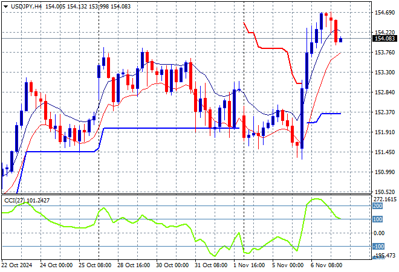Click the 22 Oct 2024 date label
399x272 pixels.
(x=17, y=265)
